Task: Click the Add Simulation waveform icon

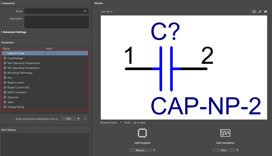Action: tap(225, 133)
